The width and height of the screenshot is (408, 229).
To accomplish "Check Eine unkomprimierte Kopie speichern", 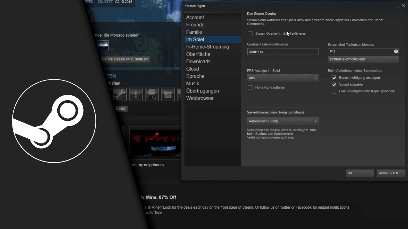I will tap(334, 91).
